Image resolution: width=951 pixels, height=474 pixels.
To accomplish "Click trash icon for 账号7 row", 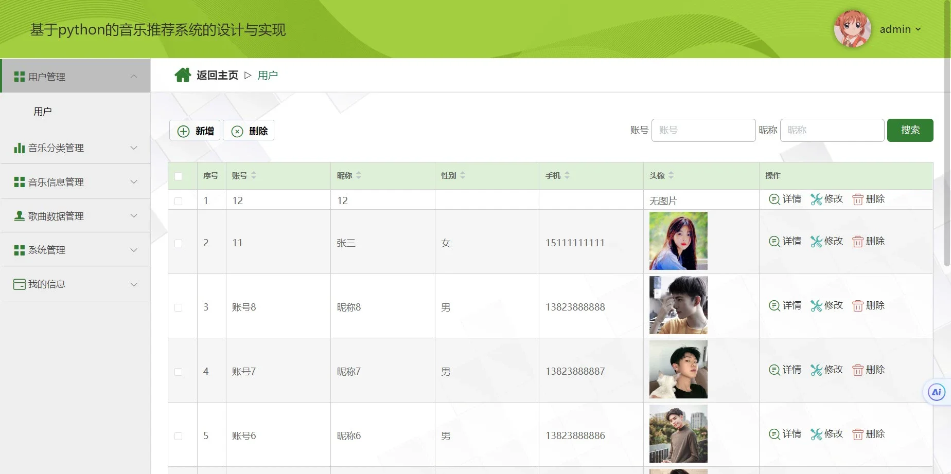I will pyautogui.click(x=858, y=370).
